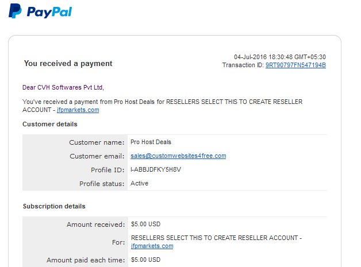Click the sales@customwebsites4free.com email link
The width and height of the screenshot is (361, 267).
pyautogui.click(x=178, y=156)
